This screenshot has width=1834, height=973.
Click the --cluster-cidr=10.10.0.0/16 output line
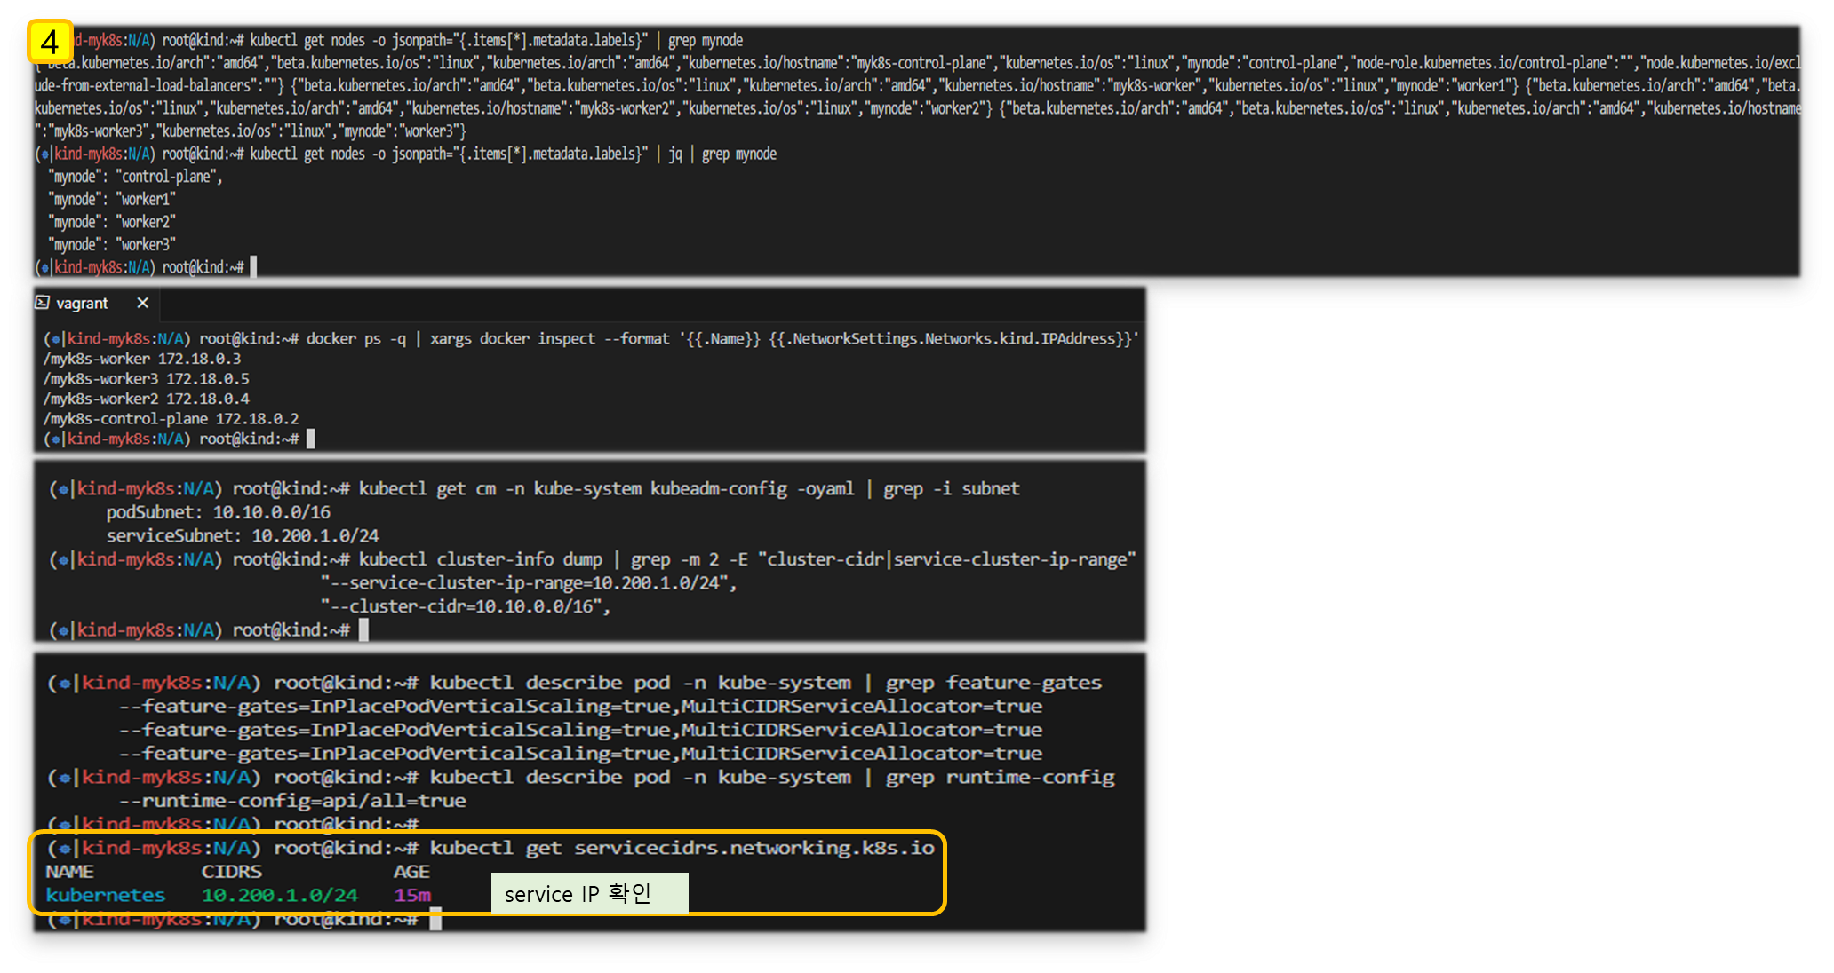(465, 606)
